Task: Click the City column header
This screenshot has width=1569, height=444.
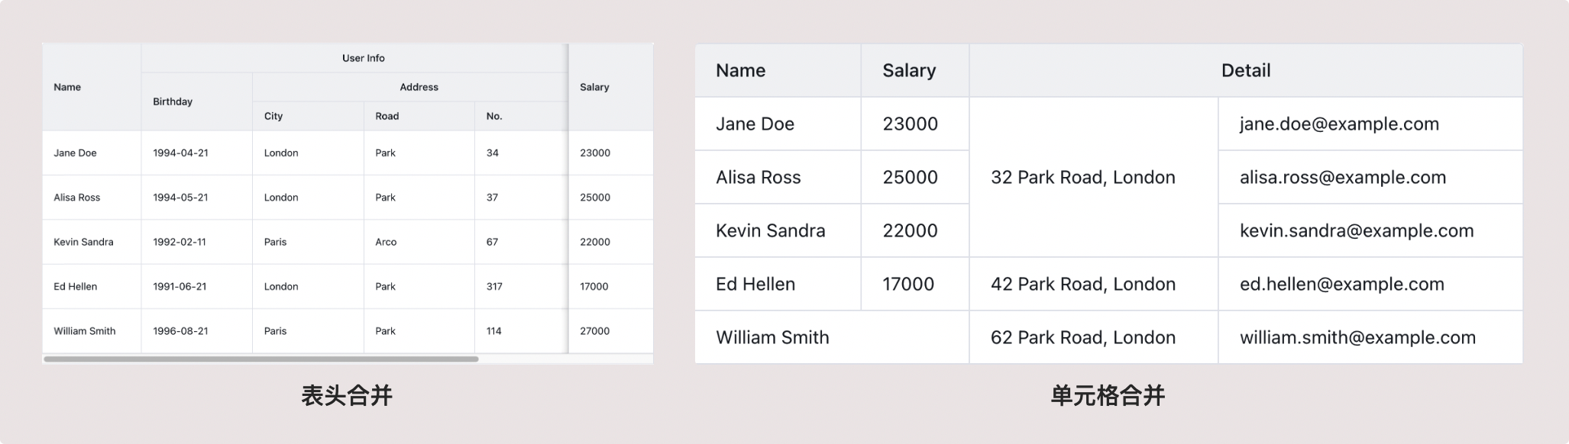Action: (273, 116)
